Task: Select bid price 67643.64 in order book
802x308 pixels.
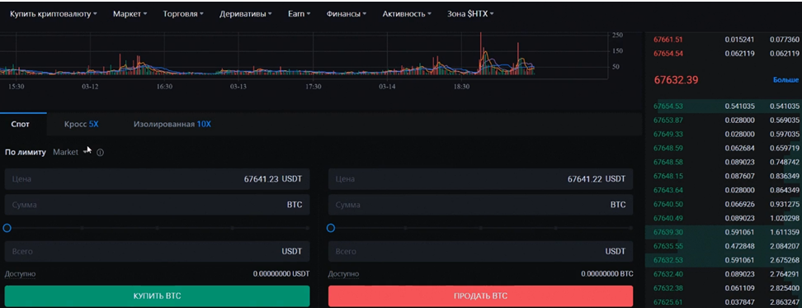Action: coord(668,190)
